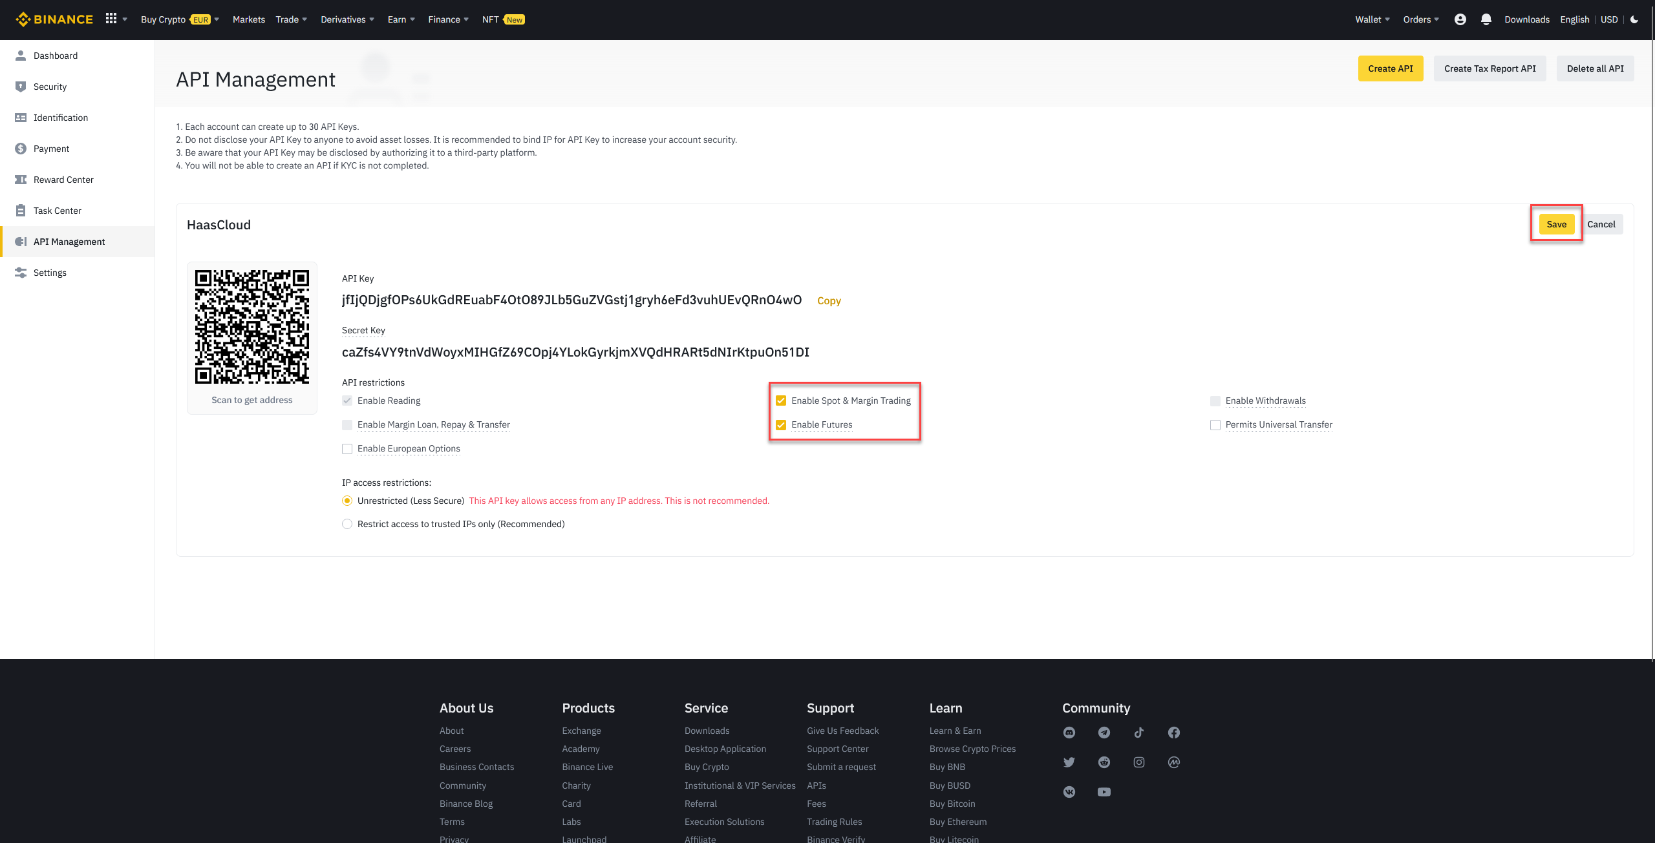Select API Management in the sidebar

tap(69, 241)
